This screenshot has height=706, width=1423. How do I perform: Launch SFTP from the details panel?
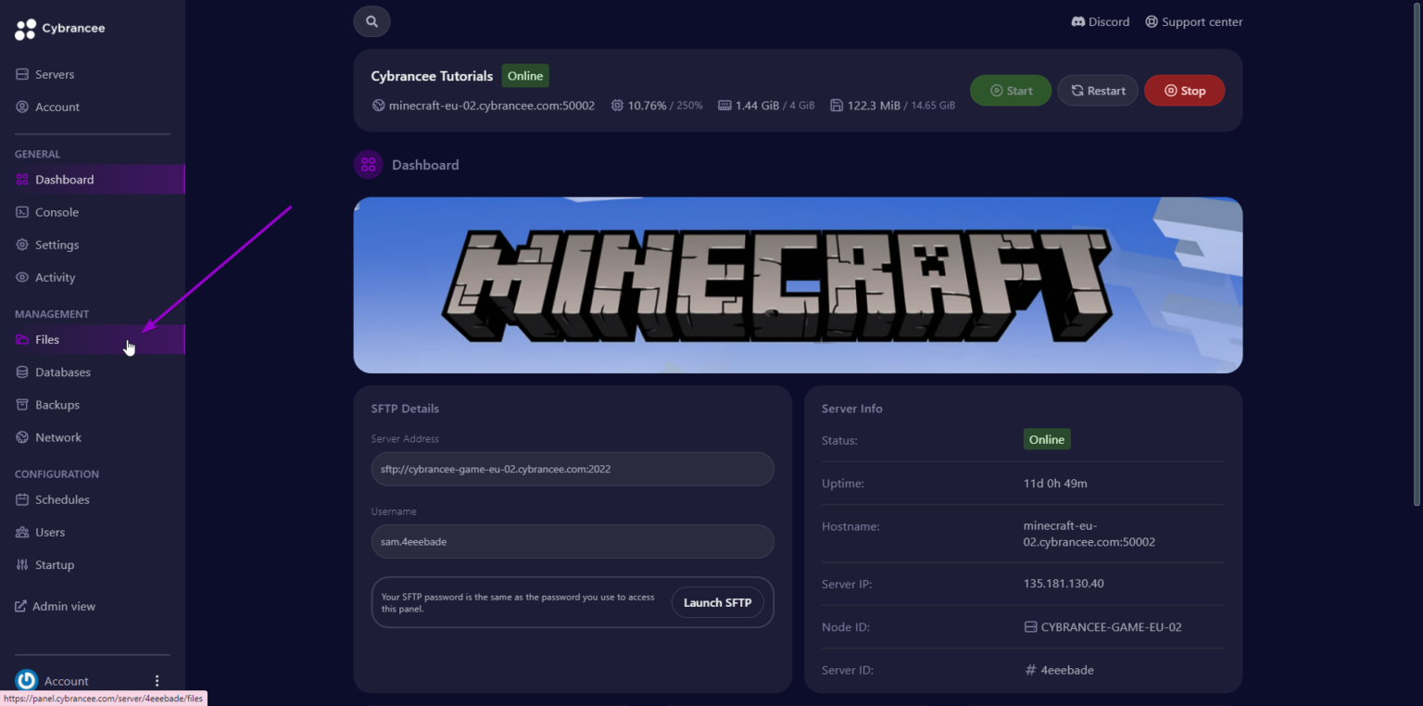point(717,601)
